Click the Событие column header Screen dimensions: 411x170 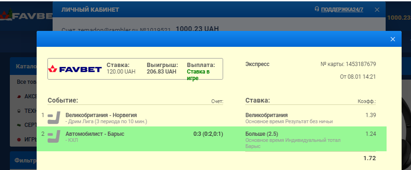click(63, 100)
